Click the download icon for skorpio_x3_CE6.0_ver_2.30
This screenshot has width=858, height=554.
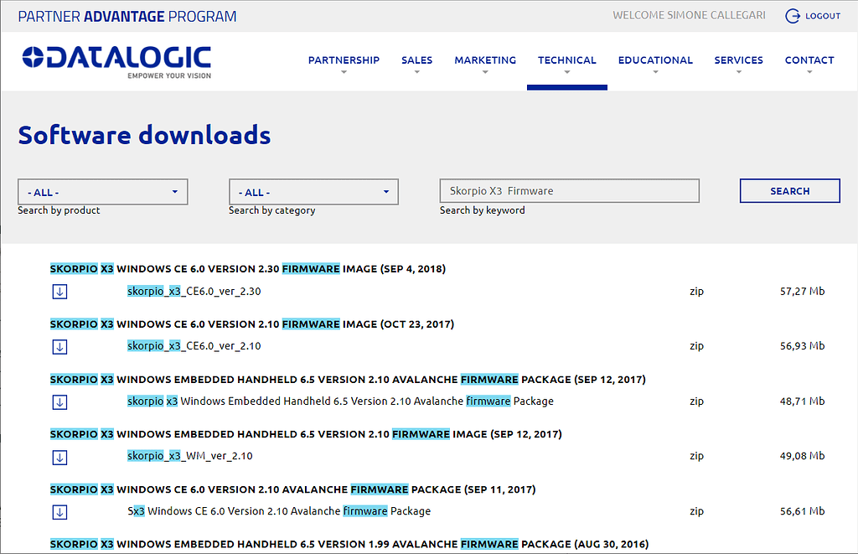tap(59, 291)
